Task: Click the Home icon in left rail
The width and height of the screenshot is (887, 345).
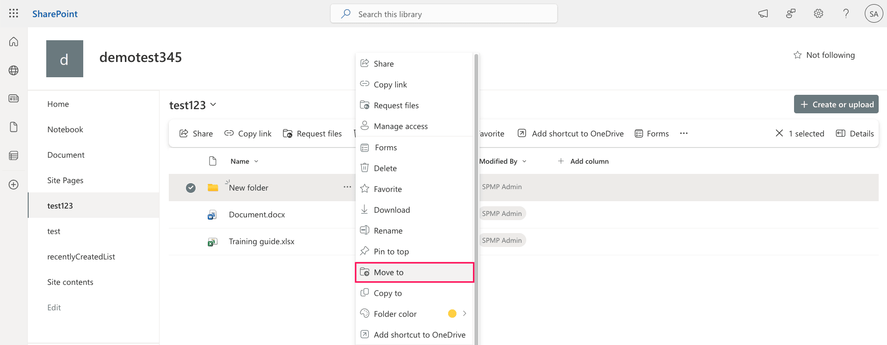Action: coord(13,42)
